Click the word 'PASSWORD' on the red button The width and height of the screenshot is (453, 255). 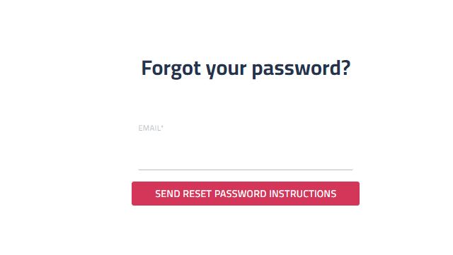240,194
